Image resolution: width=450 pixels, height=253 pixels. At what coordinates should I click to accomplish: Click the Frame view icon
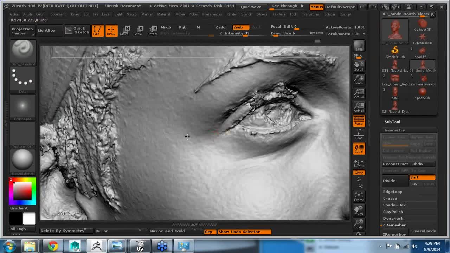359,196
